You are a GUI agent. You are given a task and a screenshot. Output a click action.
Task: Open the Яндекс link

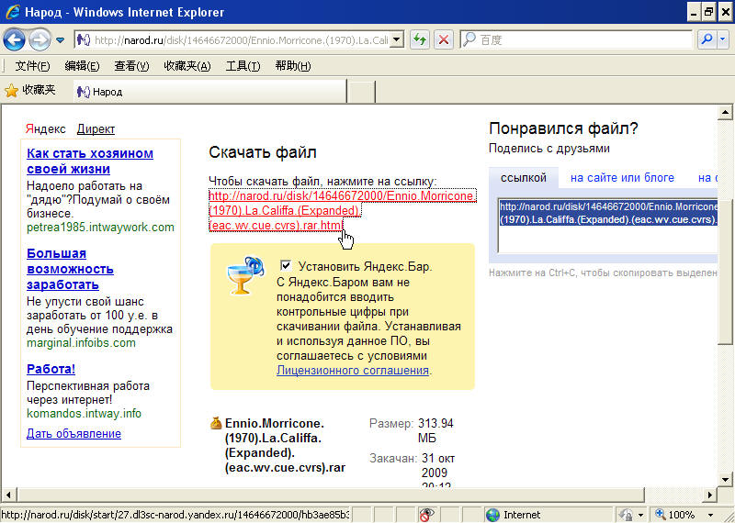pos(46,129)
